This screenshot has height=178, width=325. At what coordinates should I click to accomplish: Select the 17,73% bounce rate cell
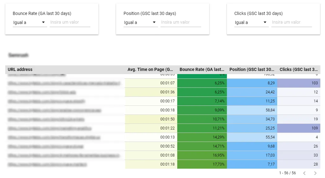click(x=202, y=164)
